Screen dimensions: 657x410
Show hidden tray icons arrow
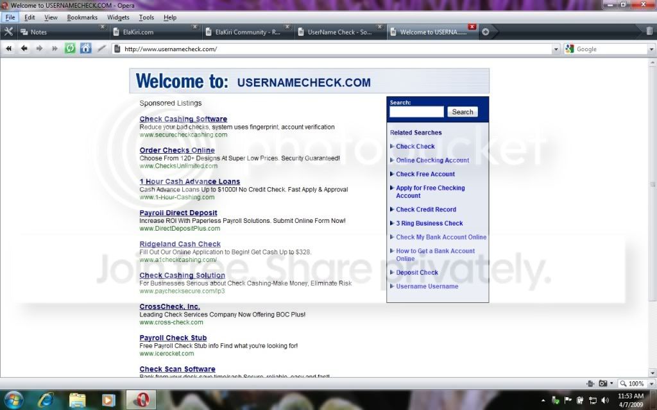(543, 401)
